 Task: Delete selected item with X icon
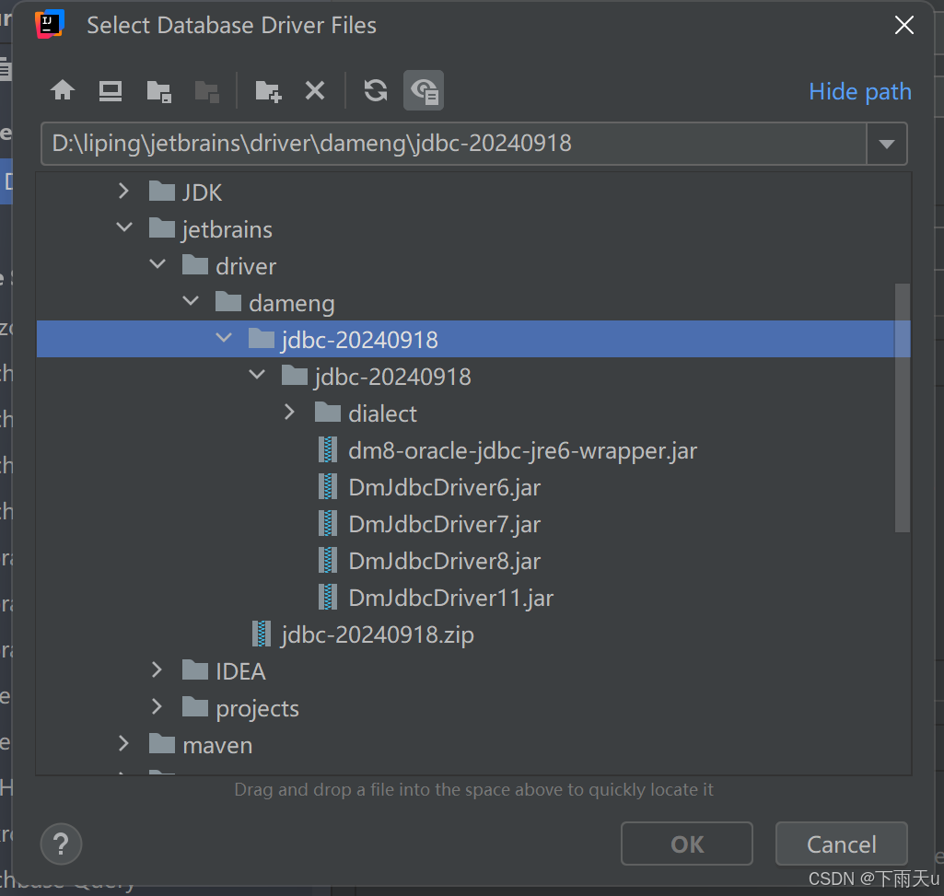(x=315, y=91)
